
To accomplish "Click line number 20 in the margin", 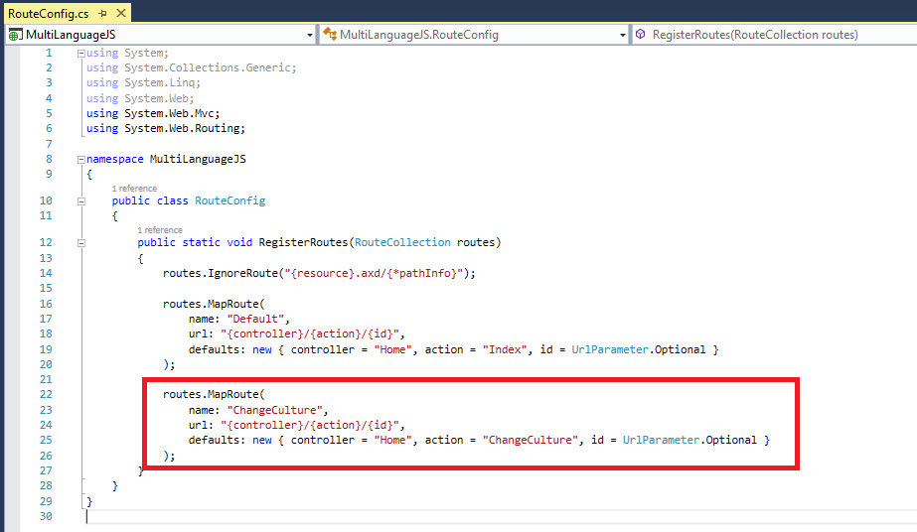I will (x=45, y=363).
